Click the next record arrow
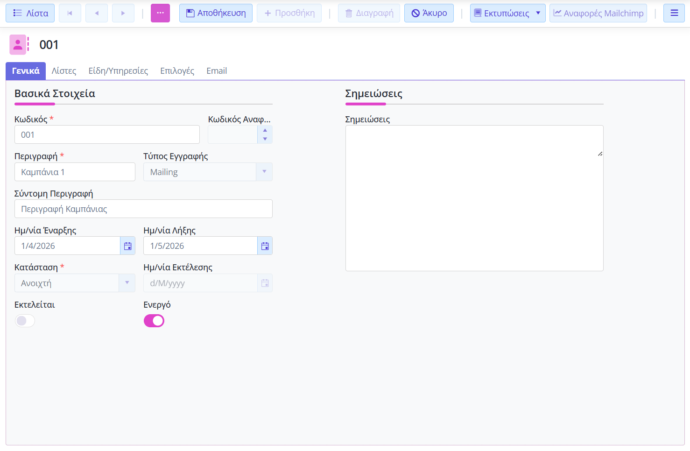The height and width of the screenshot is (451, 690). [123, 13]
